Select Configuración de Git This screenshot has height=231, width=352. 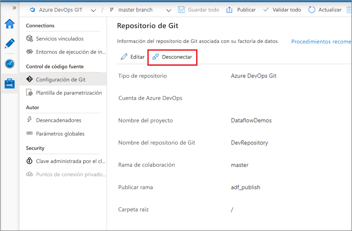click(63, 79)
